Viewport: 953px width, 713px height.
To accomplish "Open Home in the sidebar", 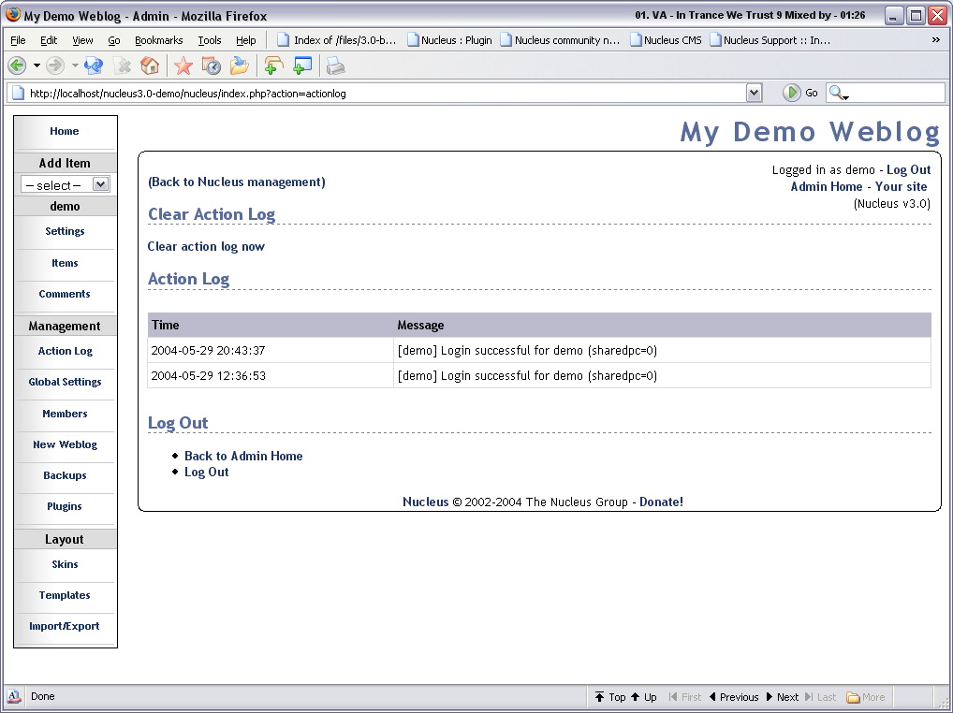I will [x=65, y=131].
